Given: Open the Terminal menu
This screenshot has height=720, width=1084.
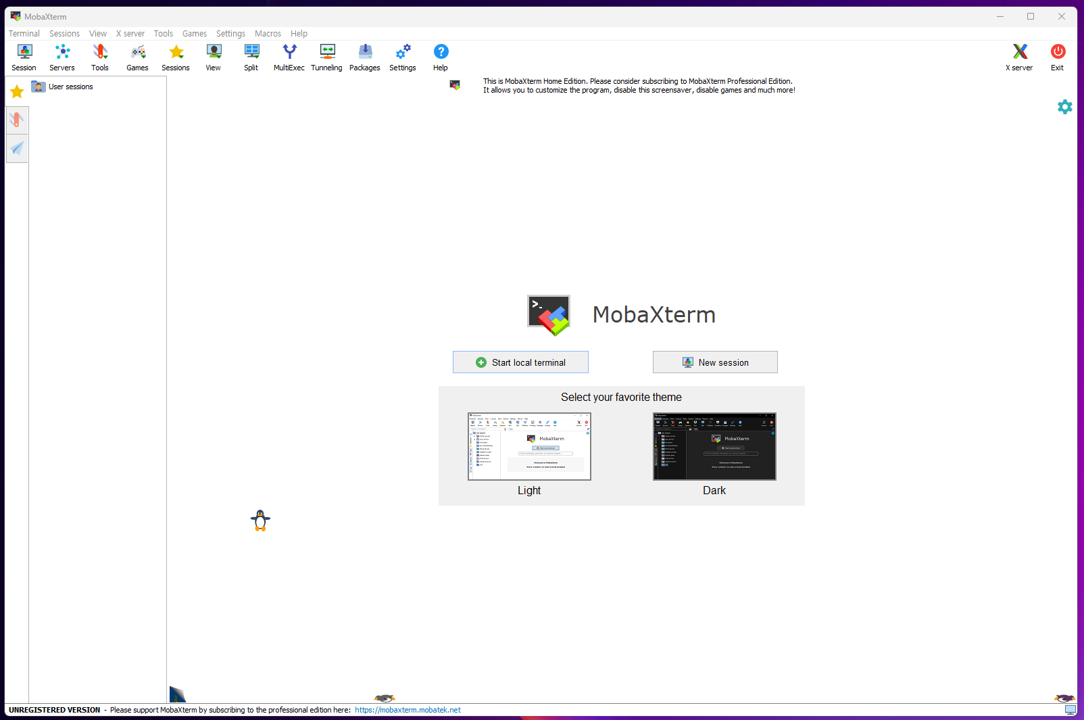Looking at the screenshot, I should tap(24, 34).
